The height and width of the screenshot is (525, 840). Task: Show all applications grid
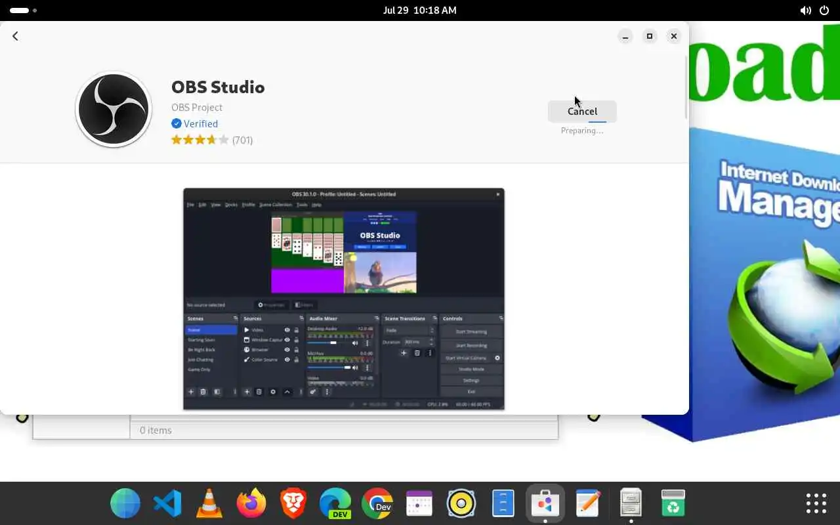[816, 503]
